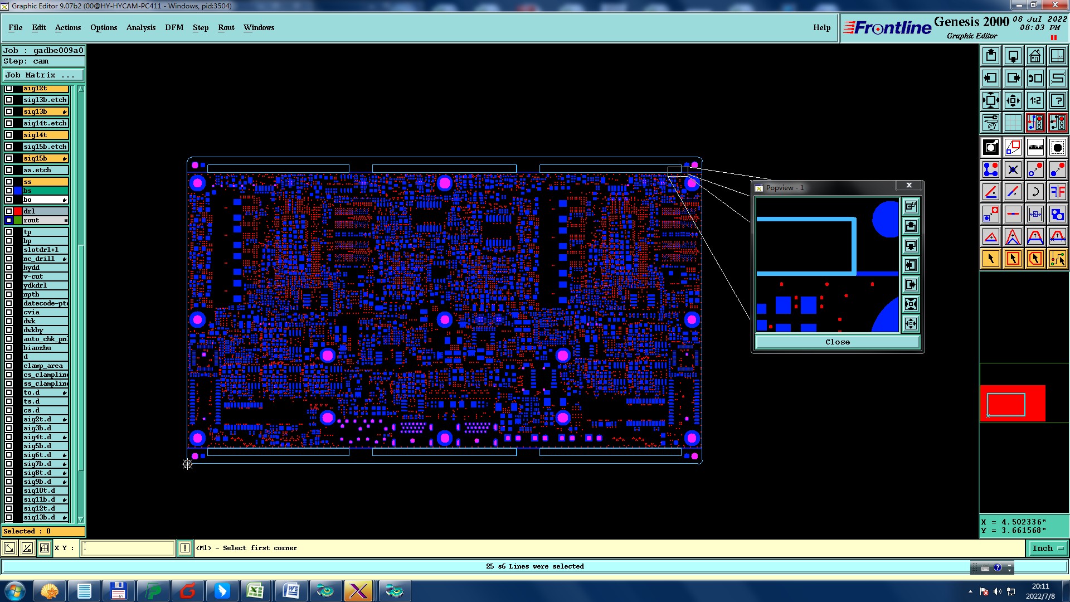
Task: Click the grid display icon
Action: tap(1013, 123)
